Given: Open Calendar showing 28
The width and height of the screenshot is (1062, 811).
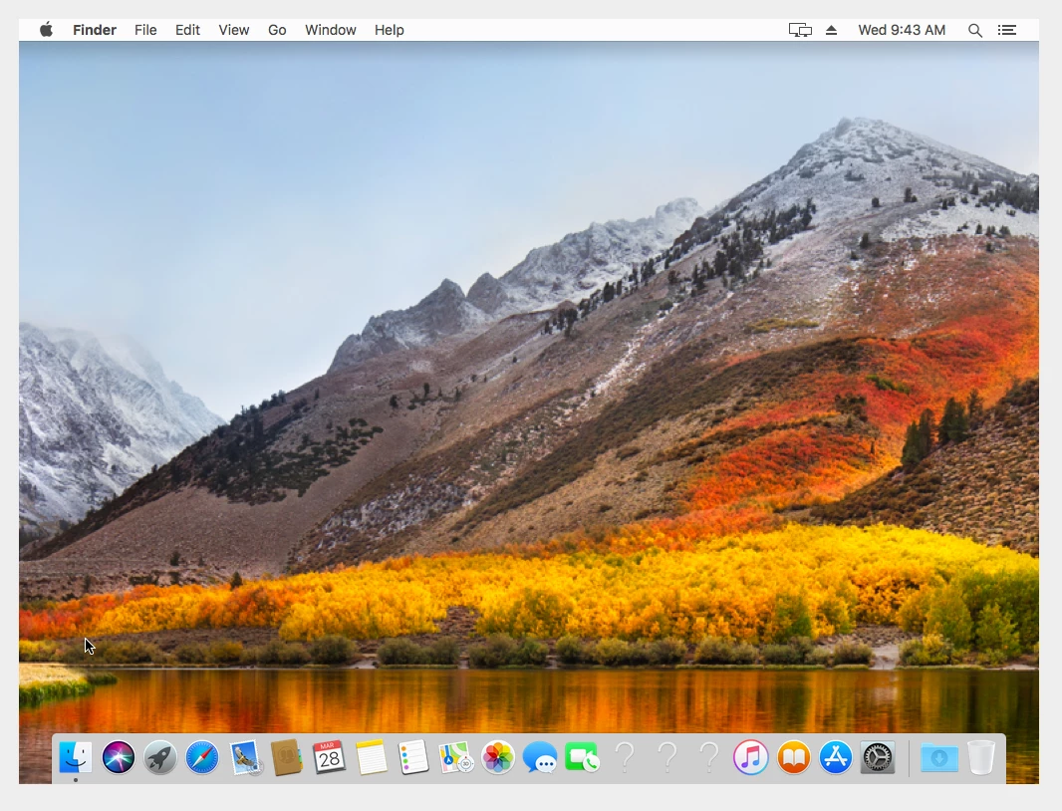Looking at the screenshot, I should pyautogui.click(x=329, y=757).
